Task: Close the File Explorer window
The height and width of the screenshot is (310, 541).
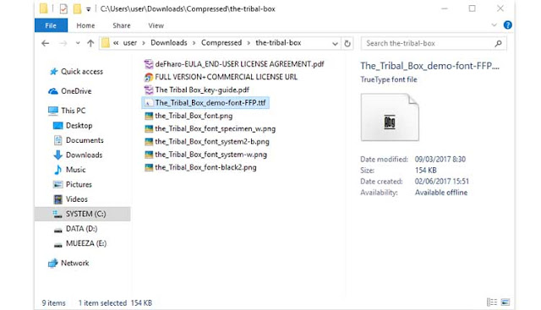Action: click(x=500, y=8)
